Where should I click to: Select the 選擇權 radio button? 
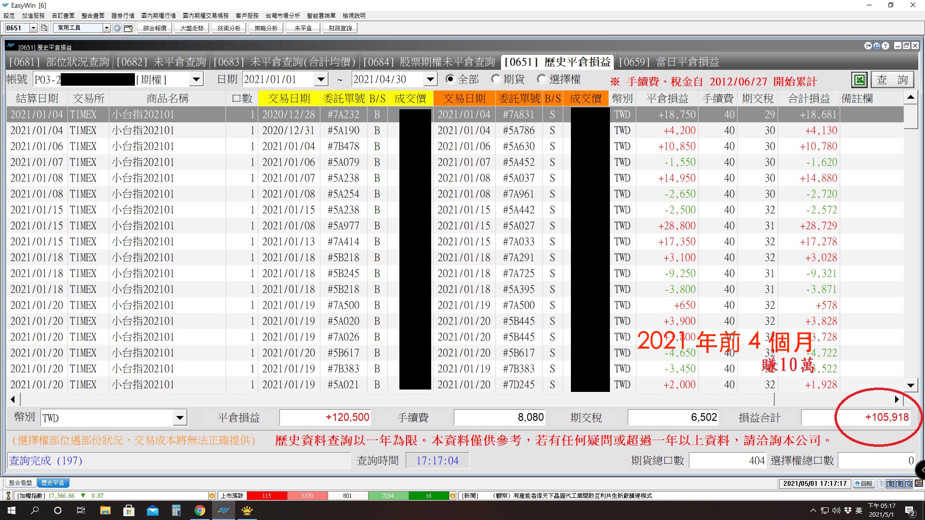click(542, 79)
